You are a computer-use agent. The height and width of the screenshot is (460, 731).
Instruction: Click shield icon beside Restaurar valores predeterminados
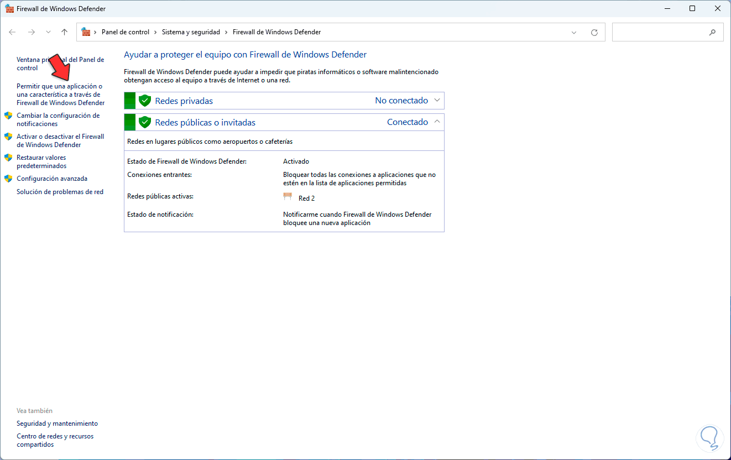coord(8,158)
